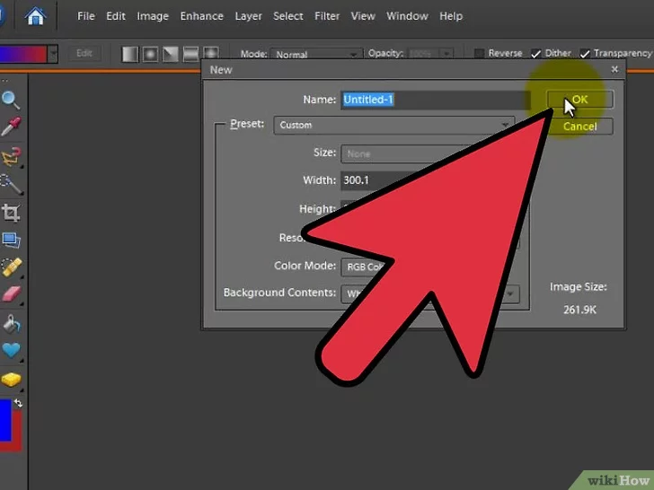Select the Eyedropper tool
The height and width of the screenshot is (490, 654).
click(11, 127)
